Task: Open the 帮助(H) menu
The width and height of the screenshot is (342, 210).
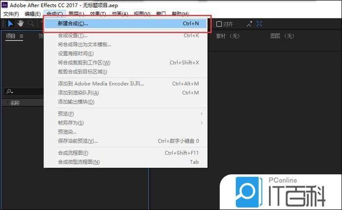Action: (x=180, y=14)
